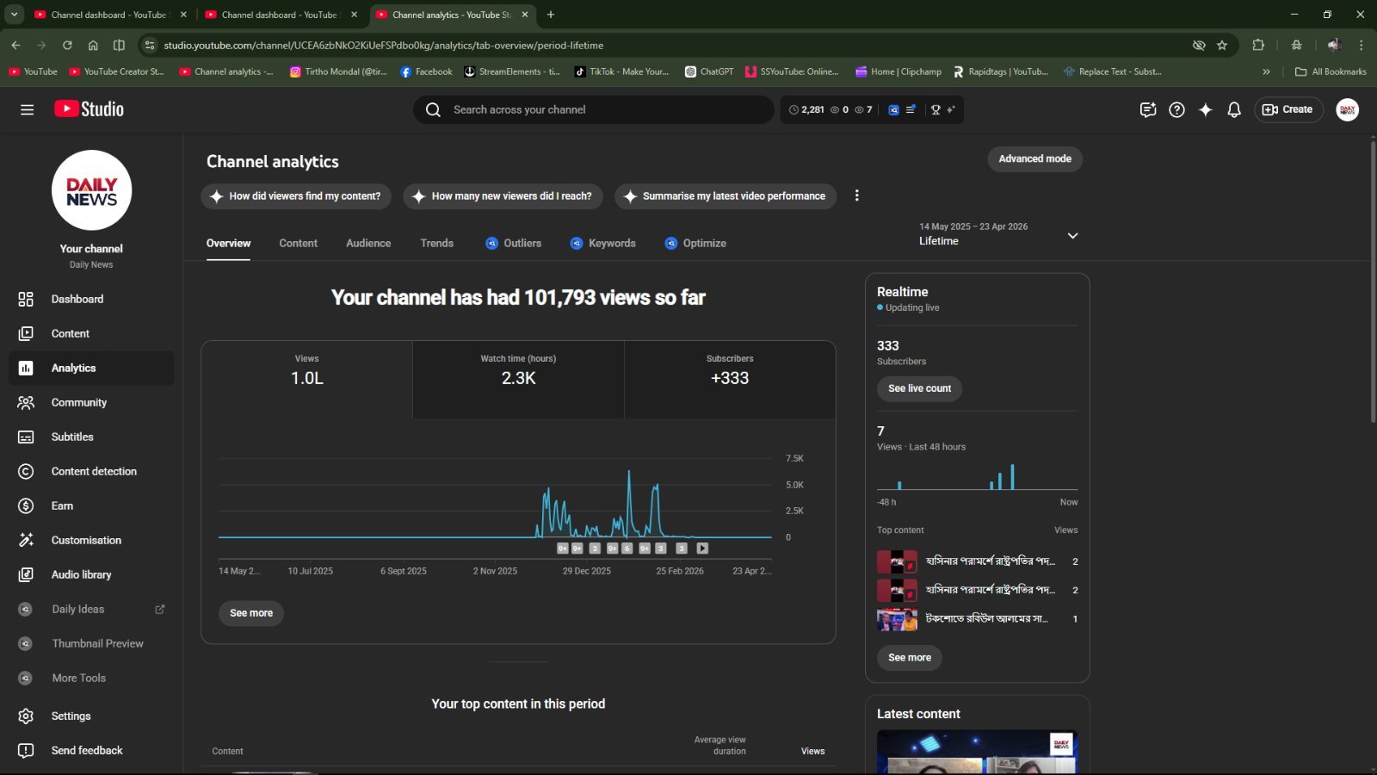Open channel Settings
This screenshot has height=775, width=1377.
[91, 716]
